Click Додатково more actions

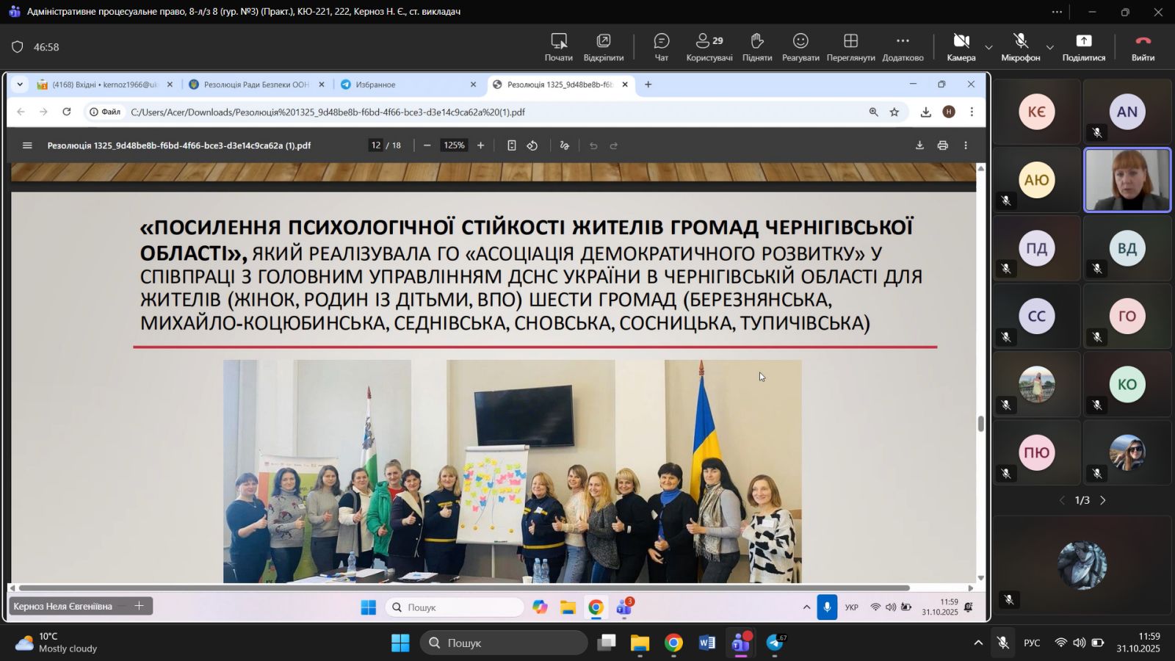tap(903, 47)
